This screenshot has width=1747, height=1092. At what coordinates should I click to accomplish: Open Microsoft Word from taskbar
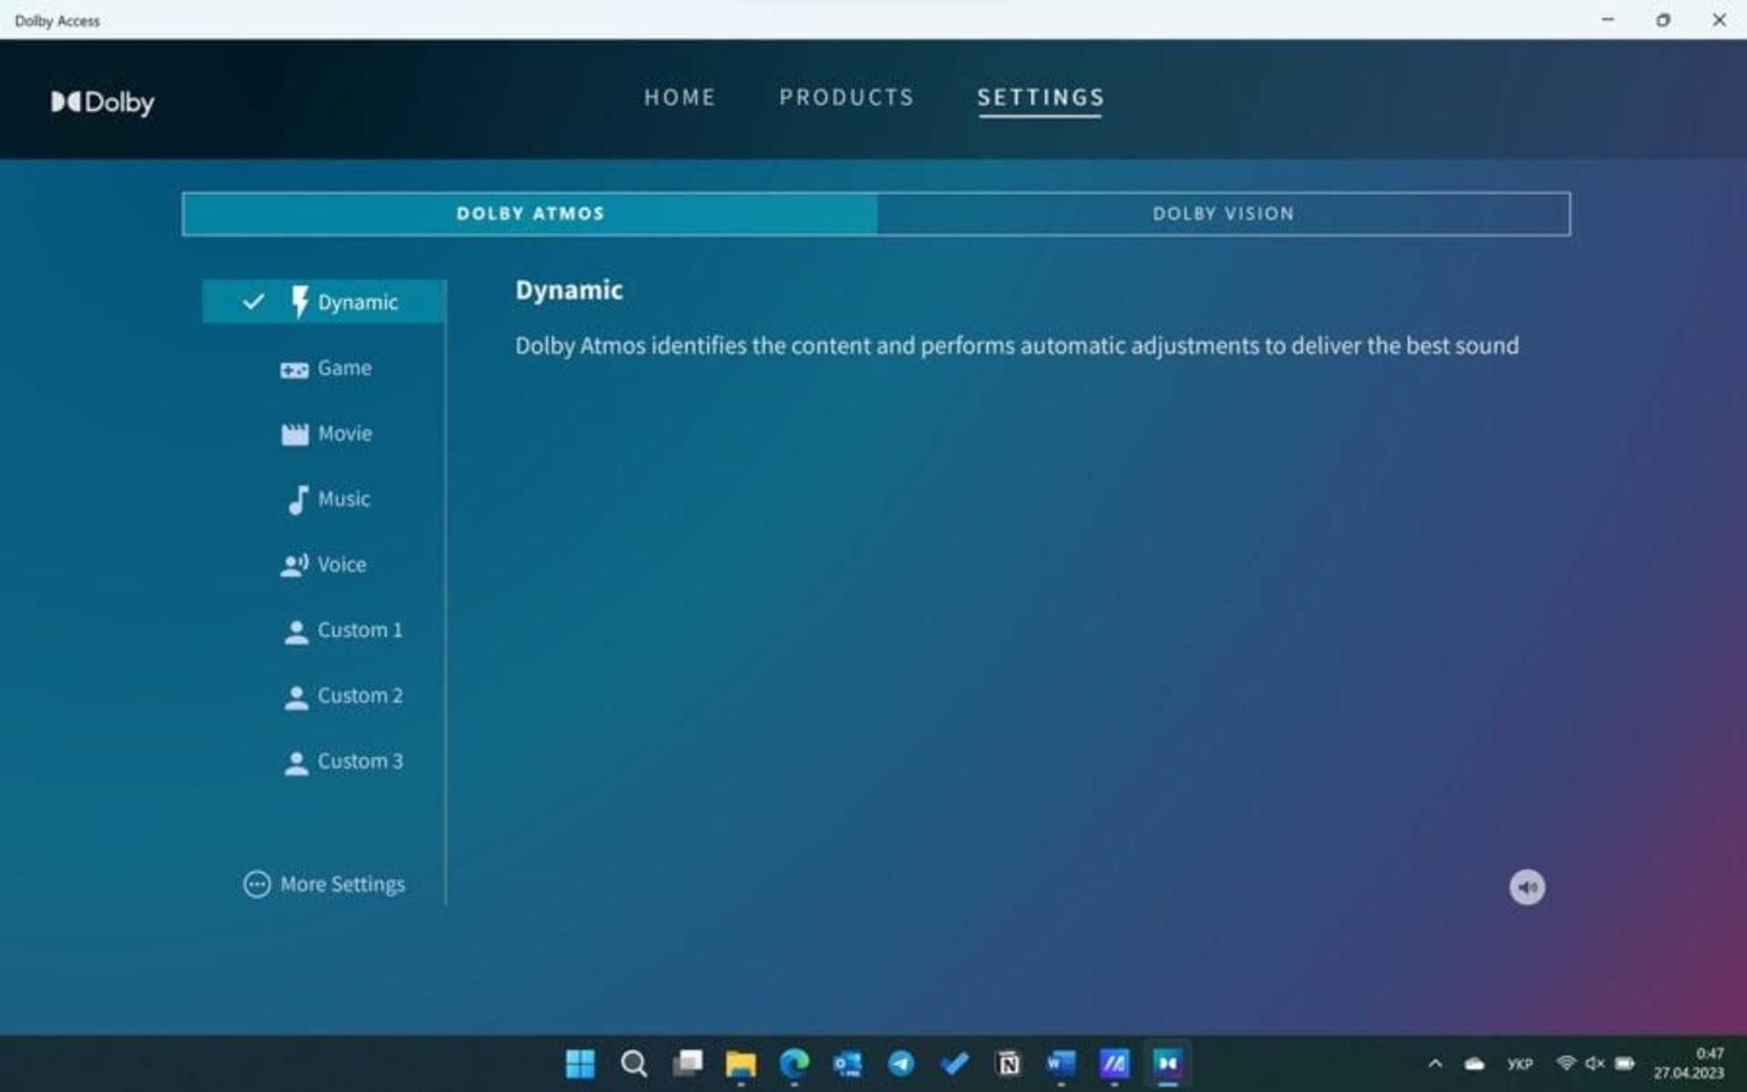1061,1063
